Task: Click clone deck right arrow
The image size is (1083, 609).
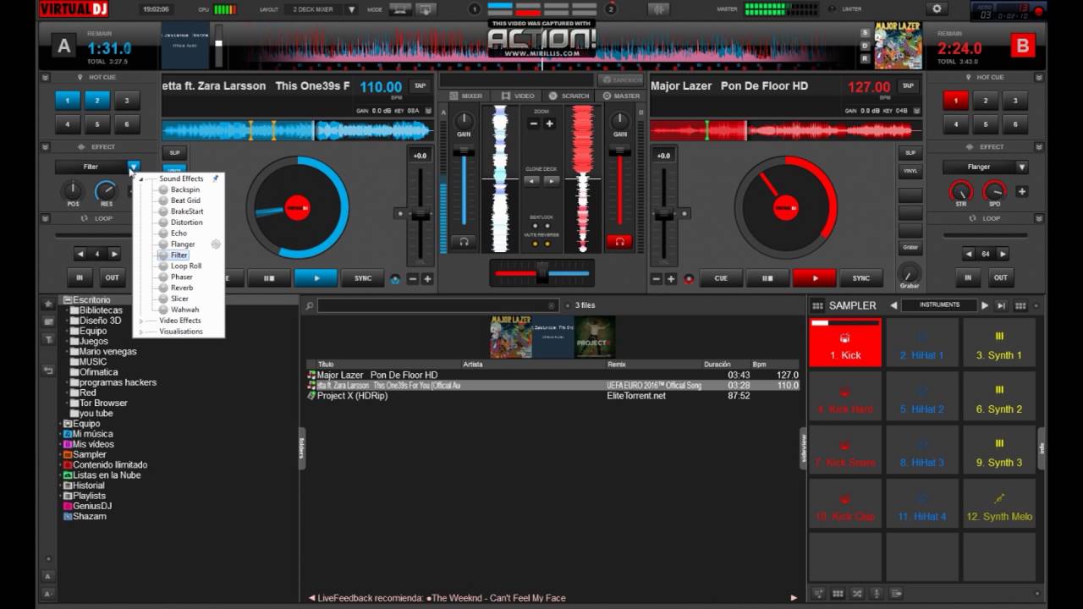Action: [x=551, y=180]
